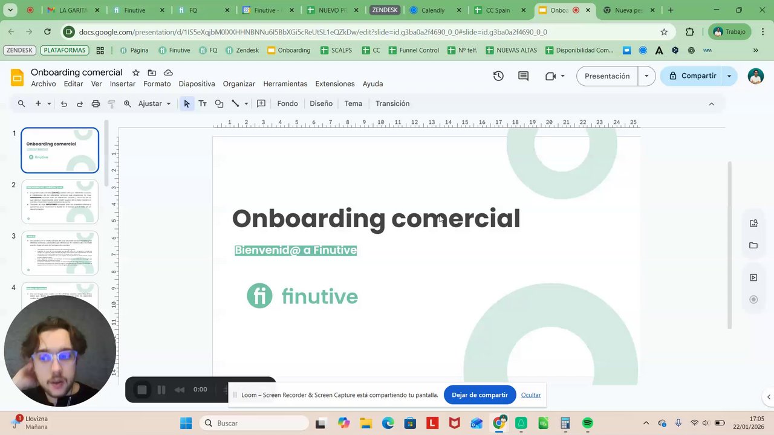Open Chrome extensions puzzle icon
This screenshot has height=435, width=774.
pyautogui.click(x=690, y=32)
